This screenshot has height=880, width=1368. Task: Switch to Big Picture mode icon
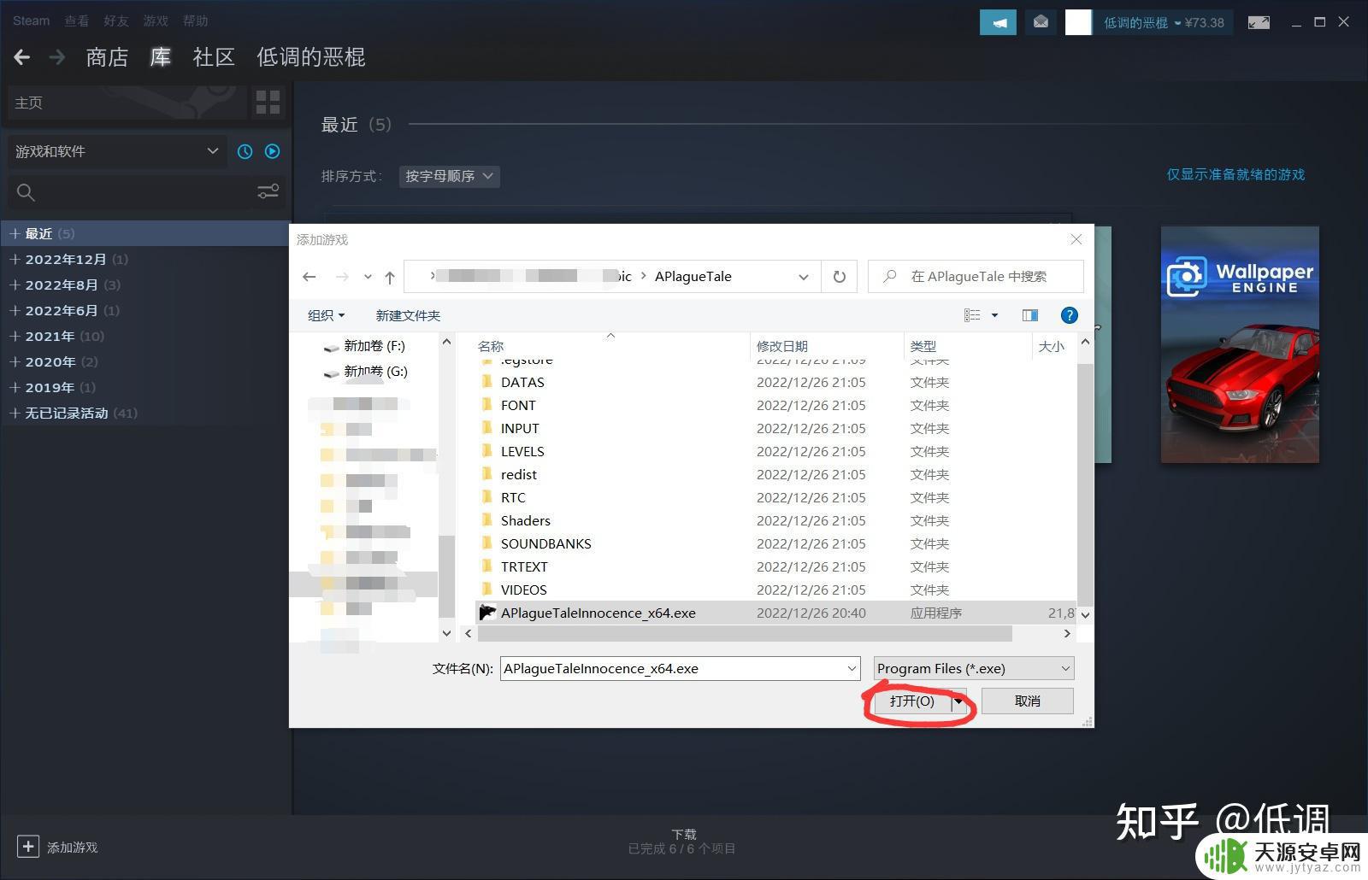coord(1259,22)
